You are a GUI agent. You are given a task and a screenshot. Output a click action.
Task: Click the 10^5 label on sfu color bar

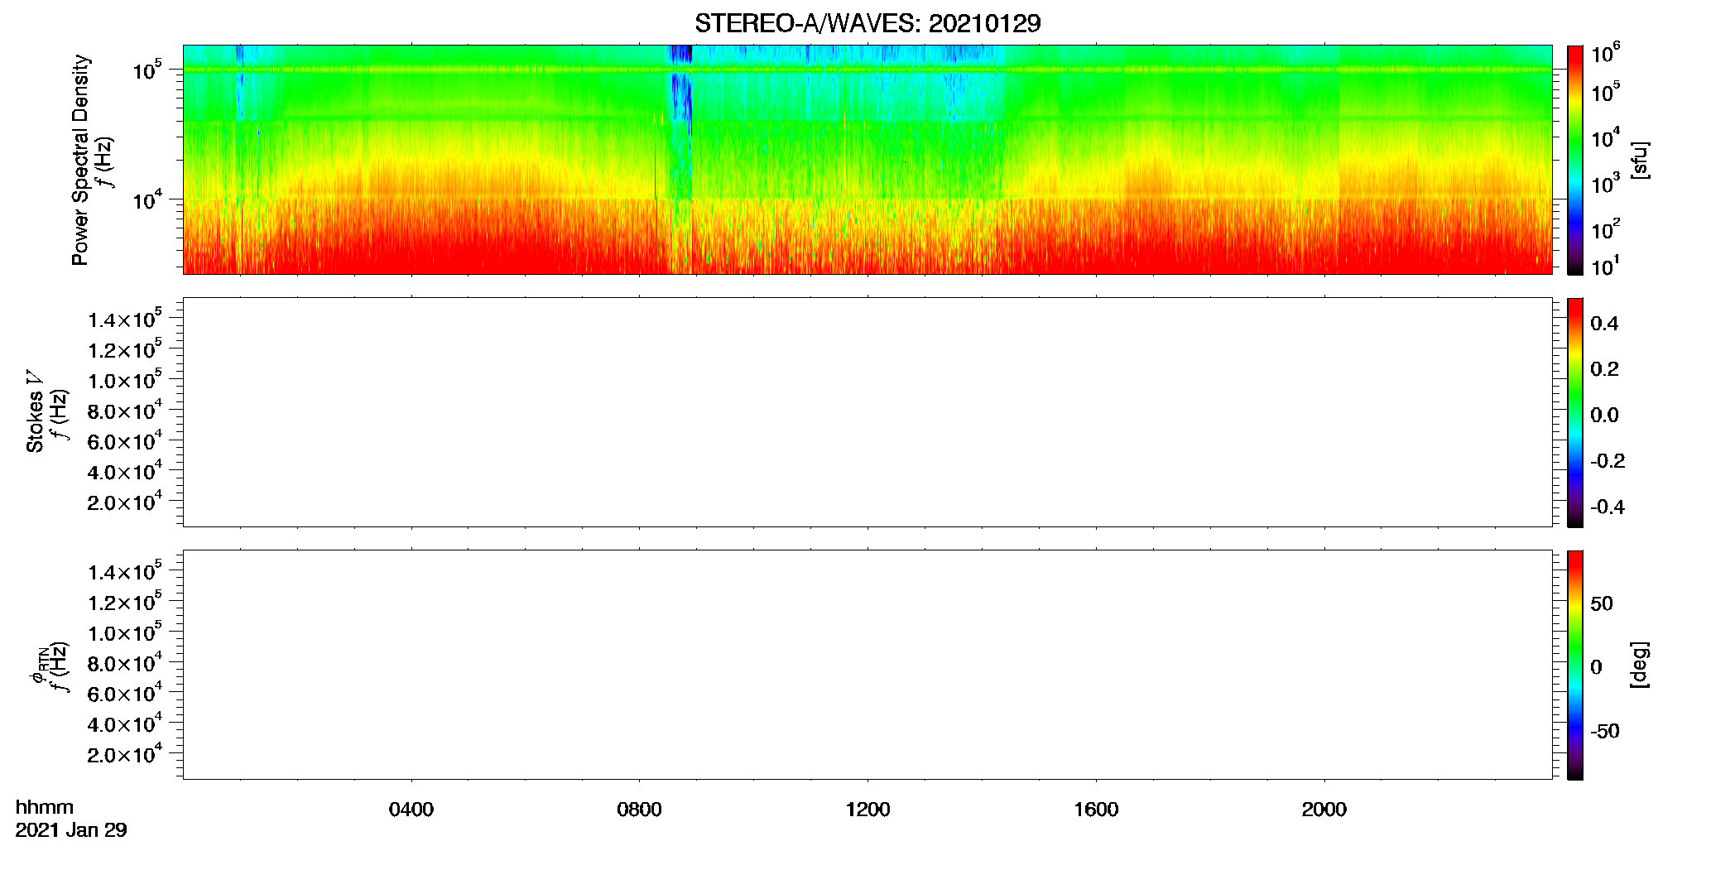click(x=1605, y=91)
